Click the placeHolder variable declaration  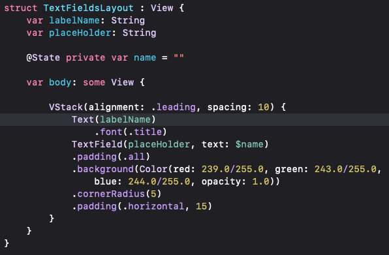80,33
